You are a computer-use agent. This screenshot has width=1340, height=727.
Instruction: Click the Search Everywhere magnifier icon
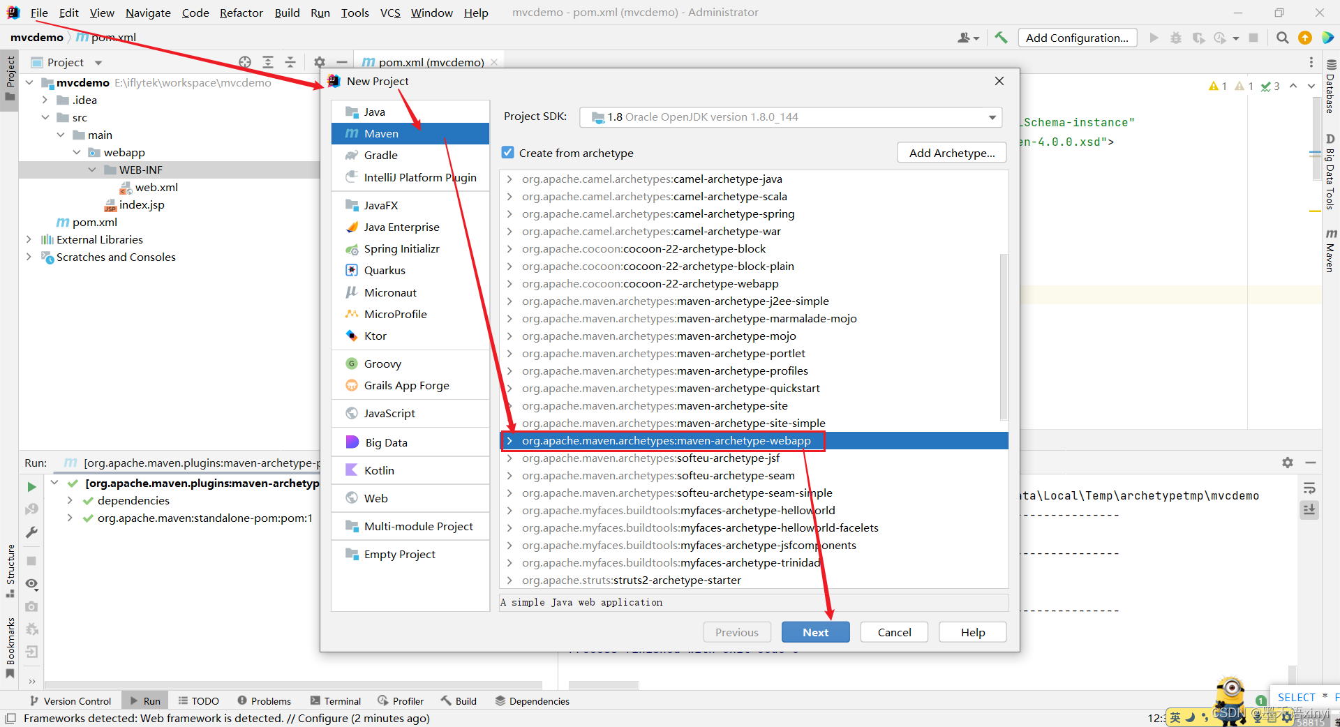click(x=1282, y=38)
